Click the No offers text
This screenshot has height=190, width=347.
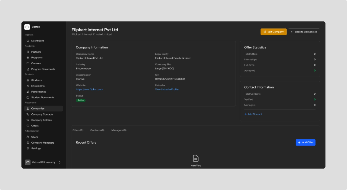[196, 166]
